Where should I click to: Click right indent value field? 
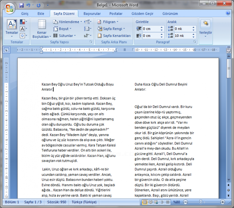click(151, 36)
